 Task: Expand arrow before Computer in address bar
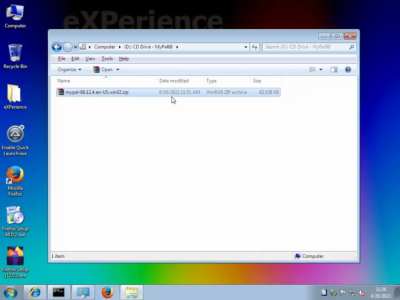point(90,47)
